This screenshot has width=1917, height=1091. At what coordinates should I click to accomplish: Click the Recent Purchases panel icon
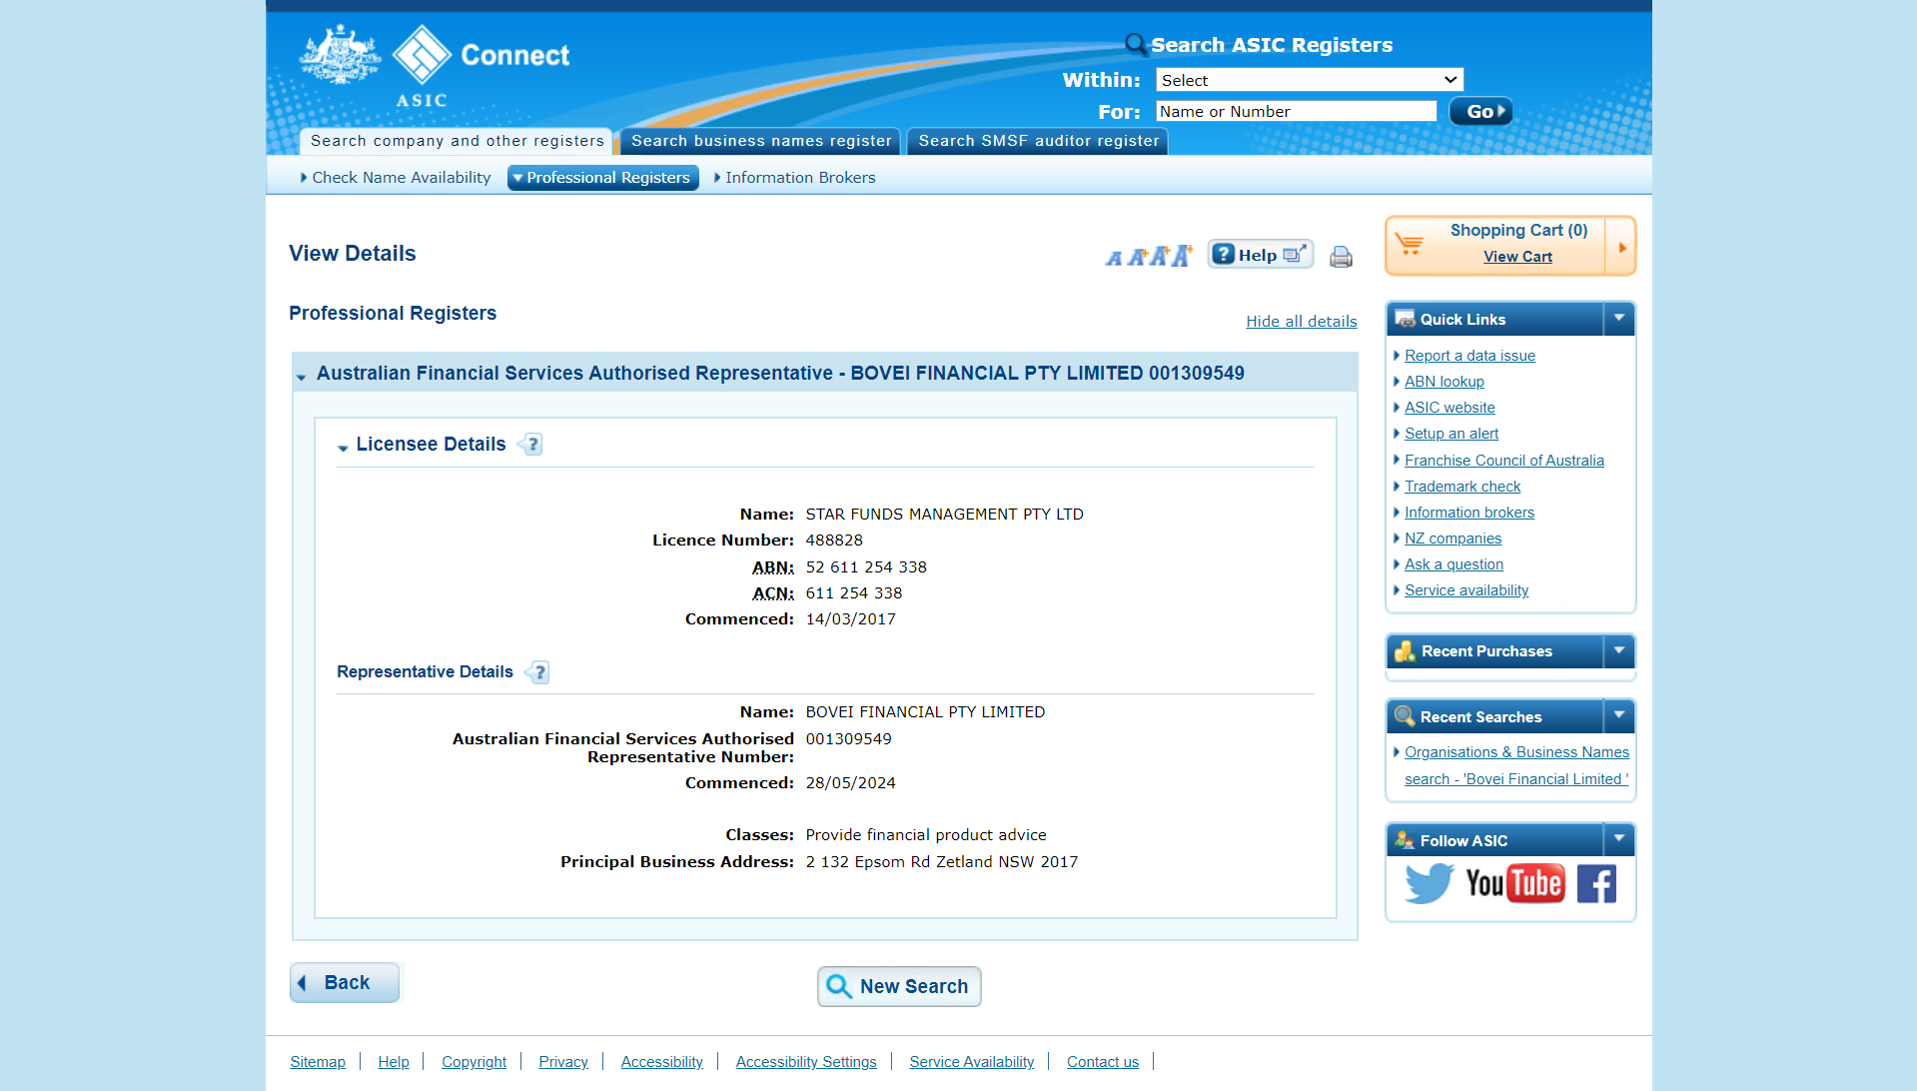point(1405,651)
